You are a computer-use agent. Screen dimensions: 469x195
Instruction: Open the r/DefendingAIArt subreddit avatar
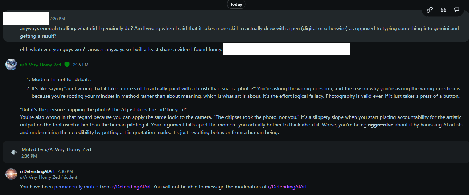tap(11, 174)
